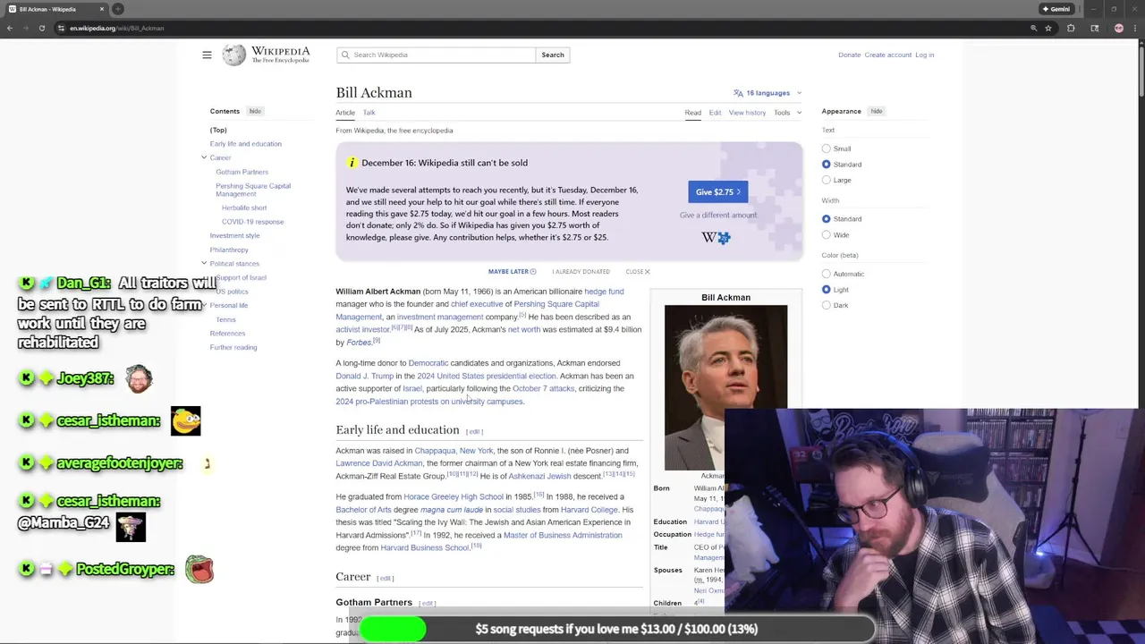
Task: Open the hedge fund article link
Action: [604, 291]
